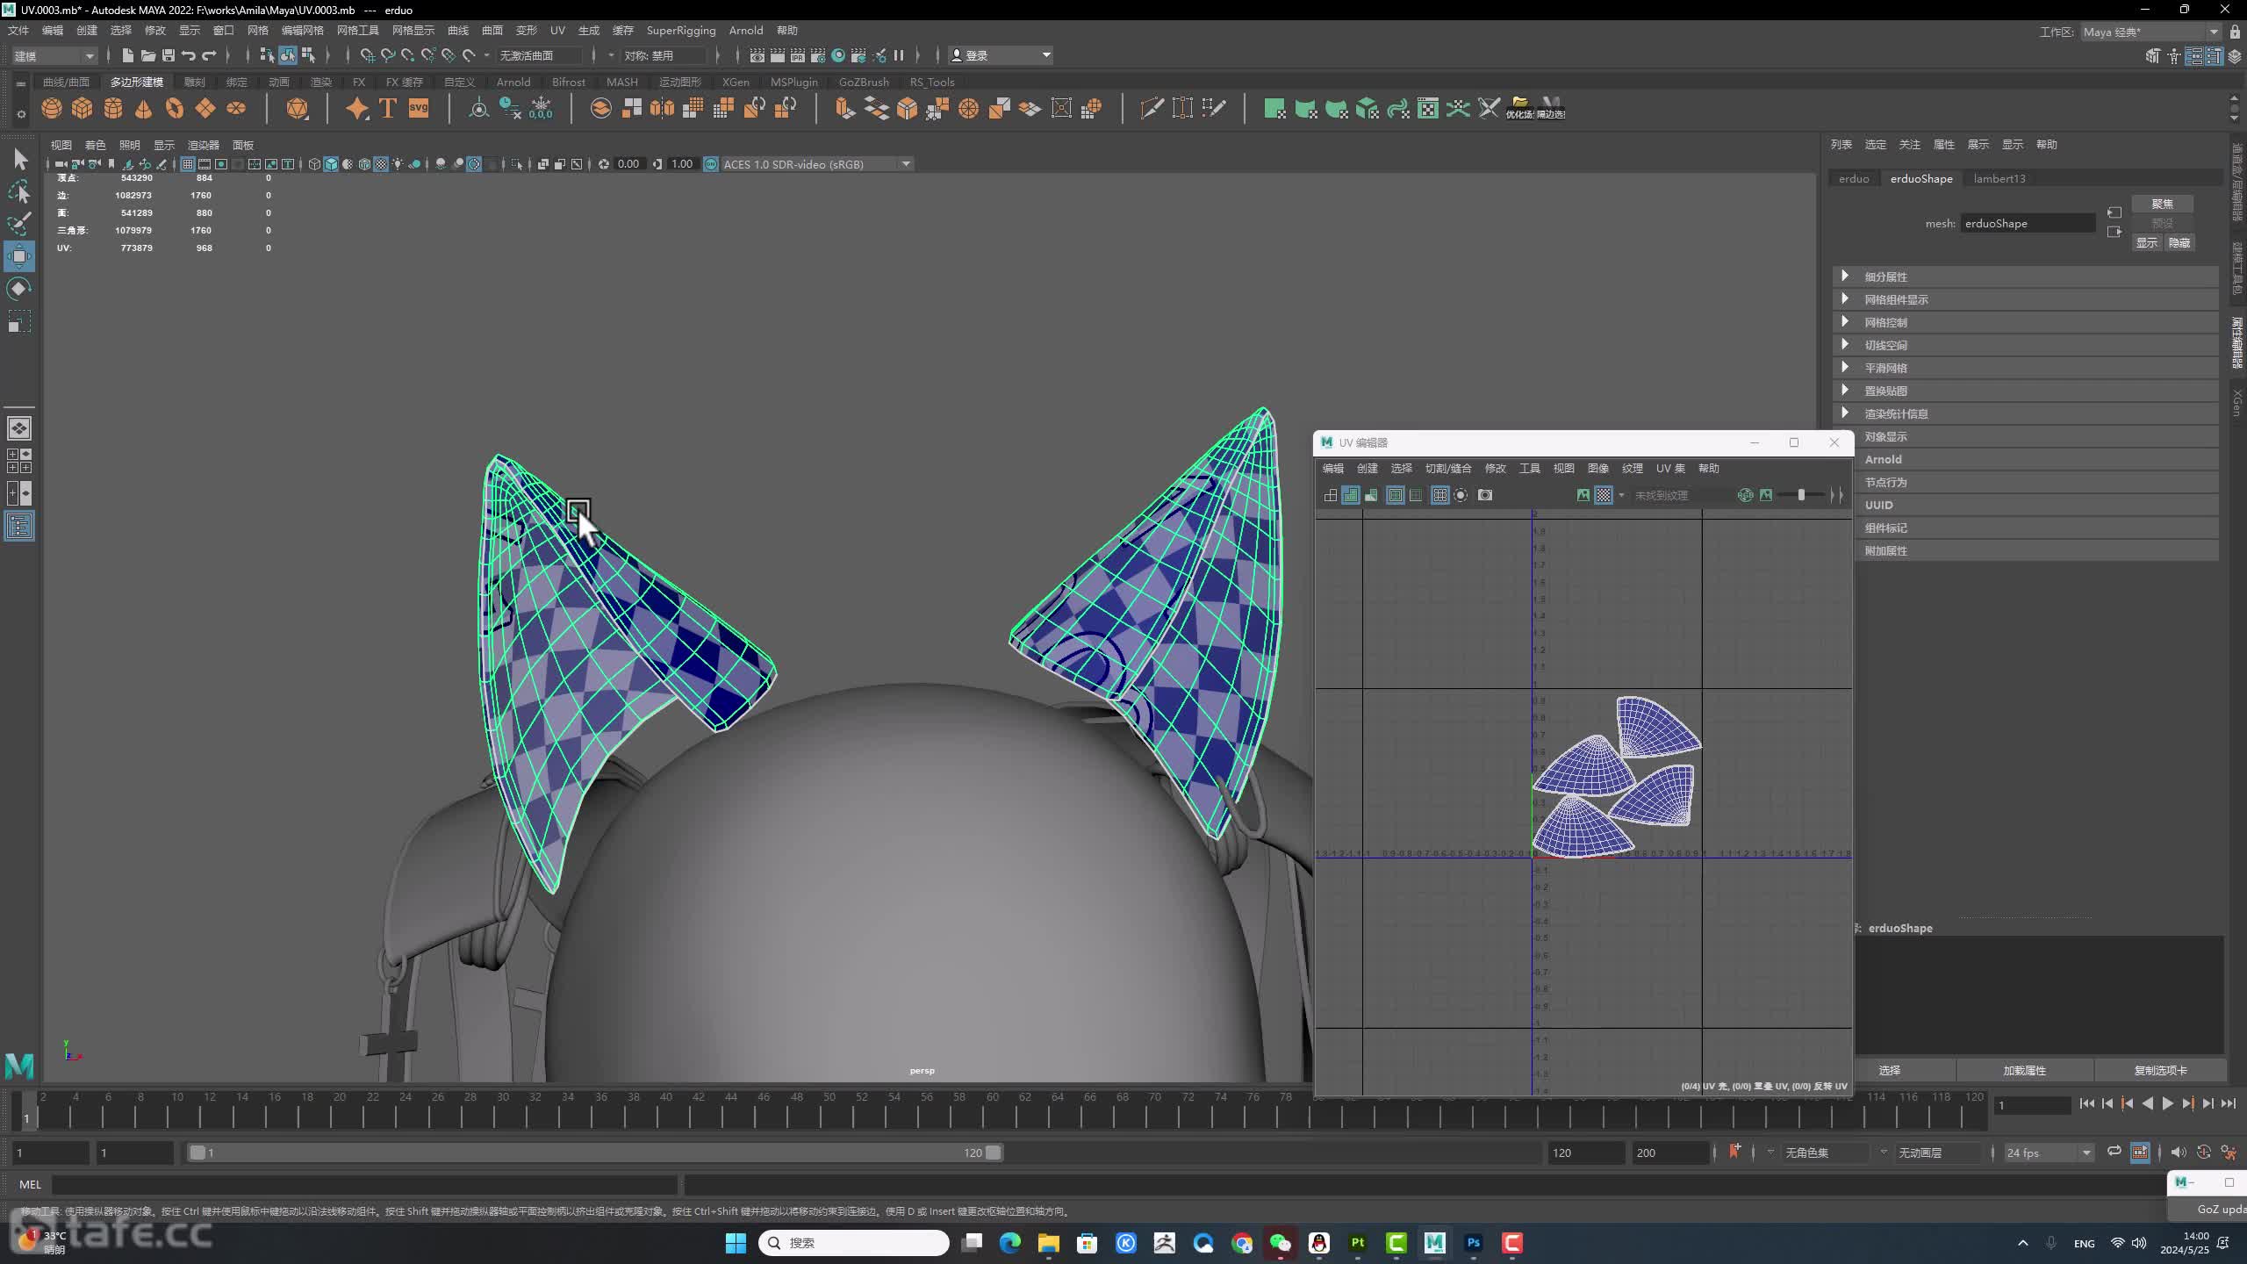
Task: Click the 隐藏 button in attribute editor
Action: coord(2179,242)
